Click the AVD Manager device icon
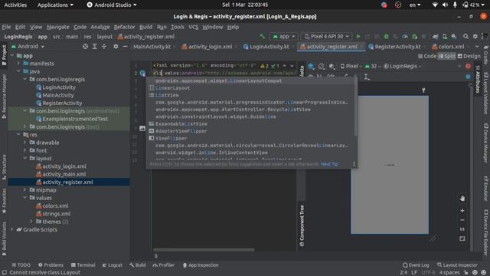490x276 pixels. (x=444, y=36)
